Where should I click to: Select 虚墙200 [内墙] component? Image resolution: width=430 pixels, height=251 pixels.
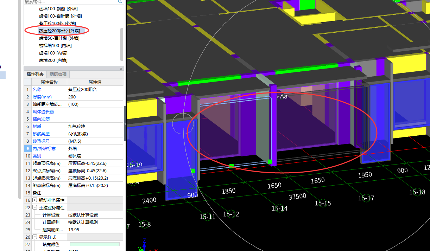tap(53, 60)
